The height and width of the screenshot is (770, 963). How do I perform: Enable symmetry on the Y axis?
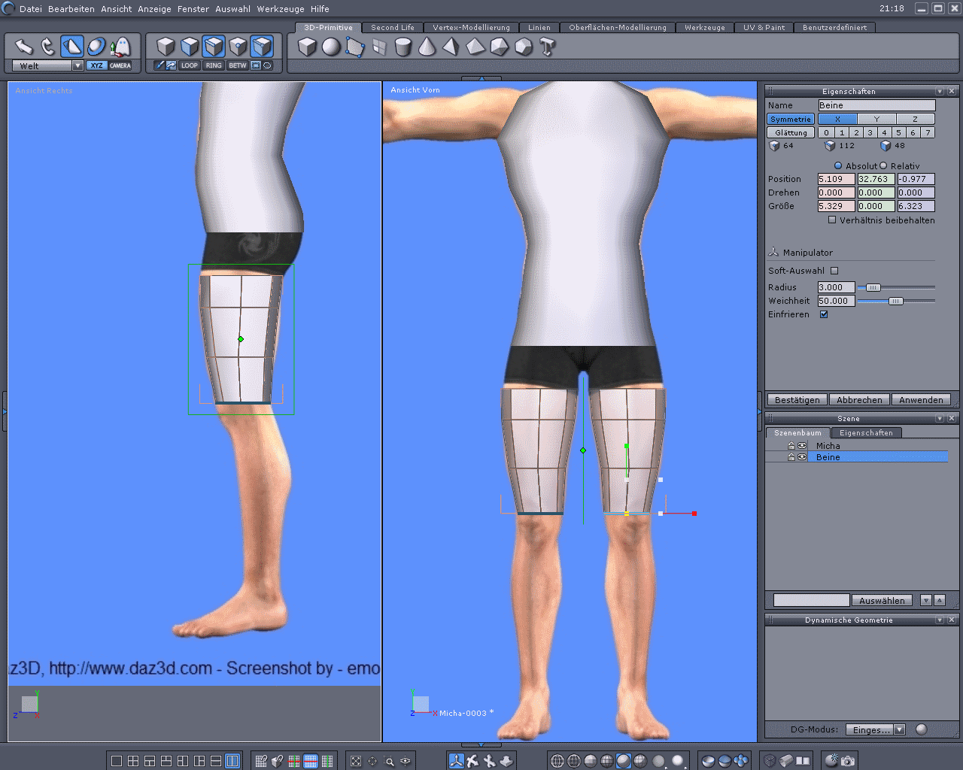[876, 119]
